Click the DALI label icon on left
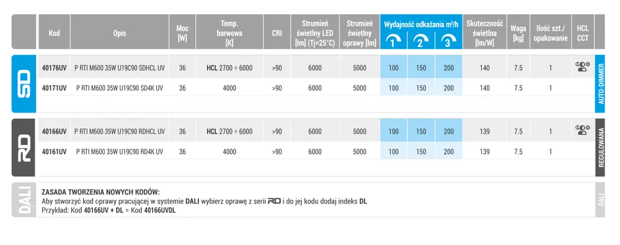This screenshot has width=620, height=245. click(24, 200)
